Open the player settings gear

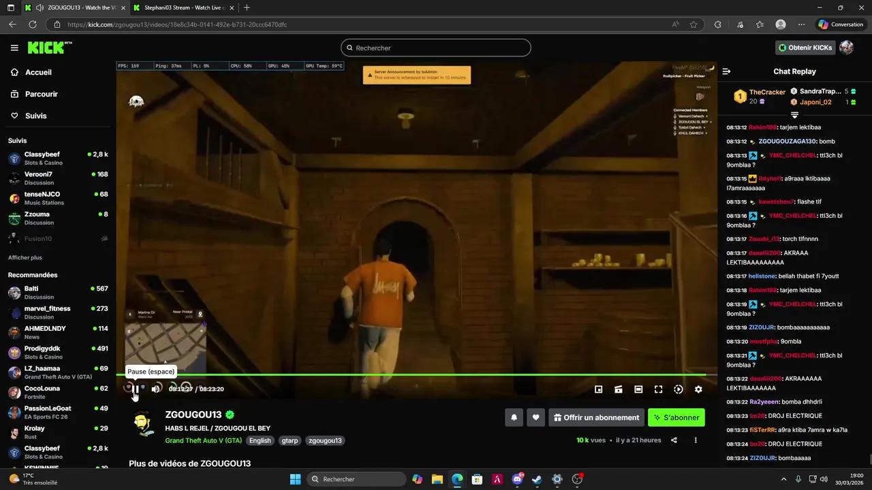698,389
